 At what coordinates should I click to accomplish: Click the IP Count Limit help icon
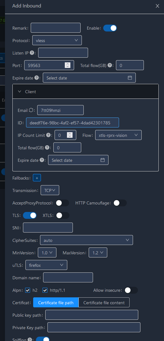point(48,135)
